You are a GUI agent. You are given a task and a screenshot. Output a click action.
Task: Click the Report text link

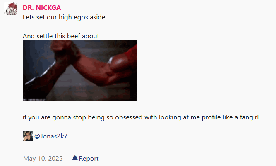coord(89,159)
